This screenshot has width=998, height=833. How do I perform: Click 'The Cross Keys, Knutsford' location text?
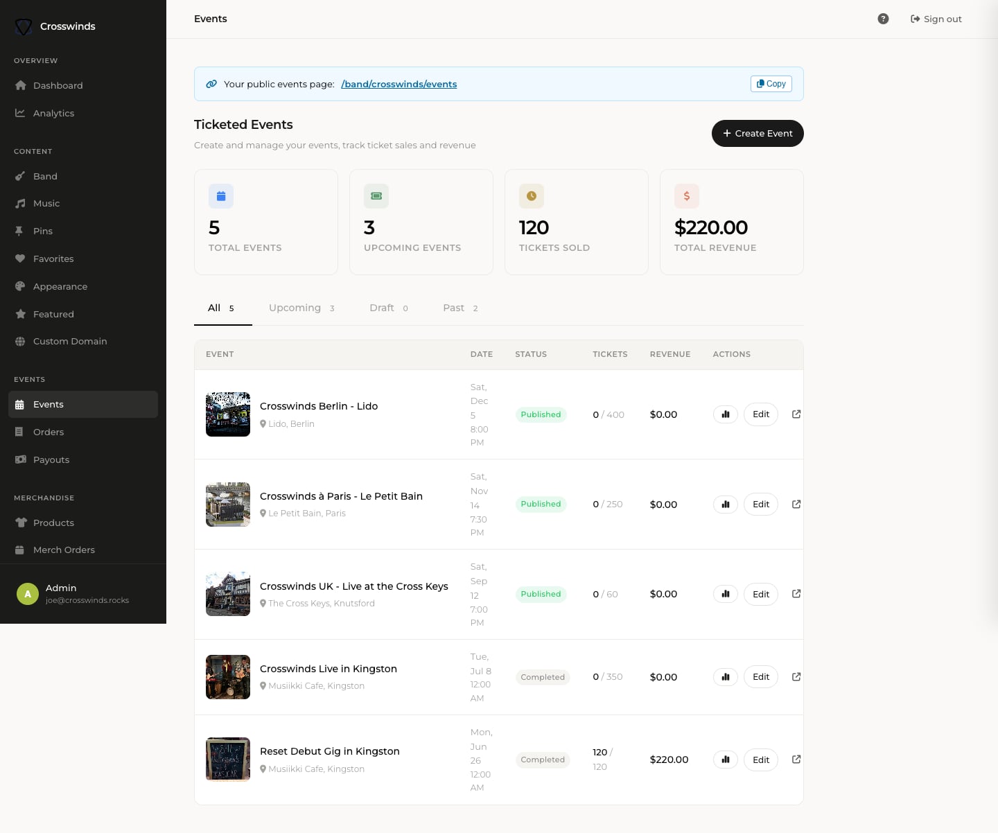(322, 603)
